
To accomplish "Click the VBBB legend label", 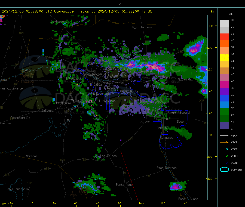I will [234, 163].
